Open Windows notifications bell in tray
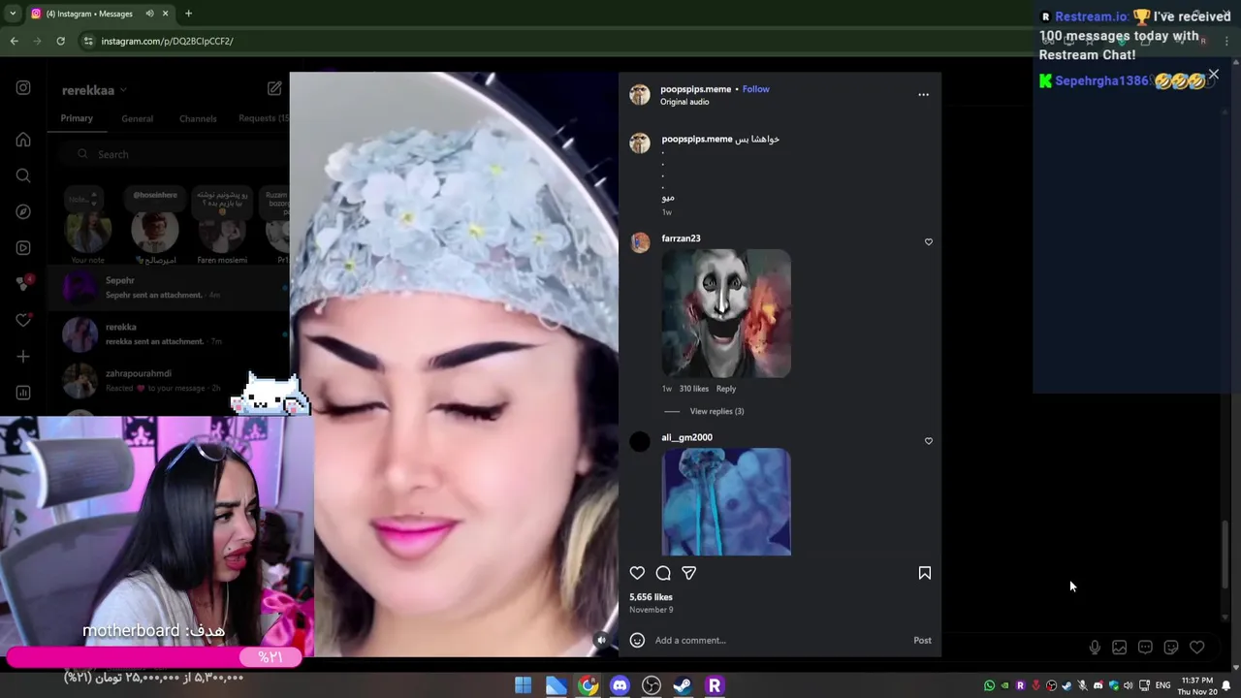 pyautogui.click(x=1226, y=686)
